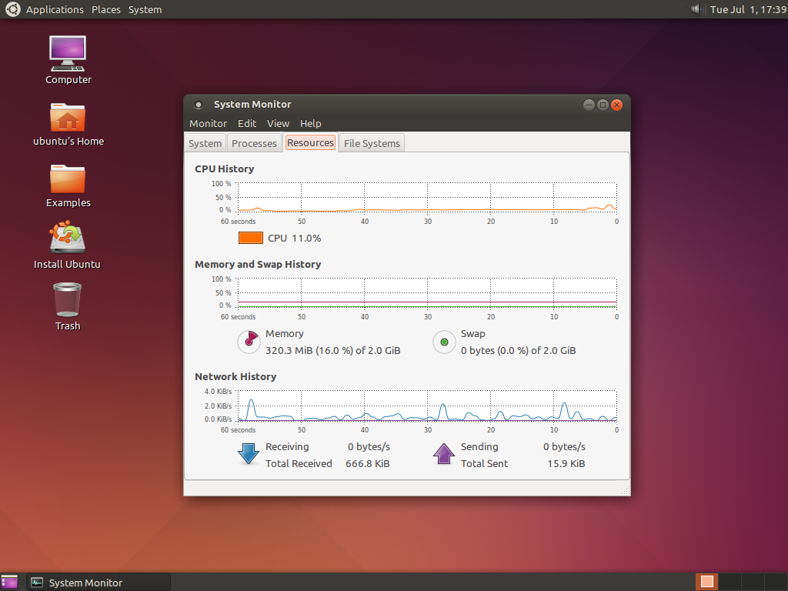Switch to the File Systems tab
This screenshot has width=788, height=591.
click(x=372, y=143)
